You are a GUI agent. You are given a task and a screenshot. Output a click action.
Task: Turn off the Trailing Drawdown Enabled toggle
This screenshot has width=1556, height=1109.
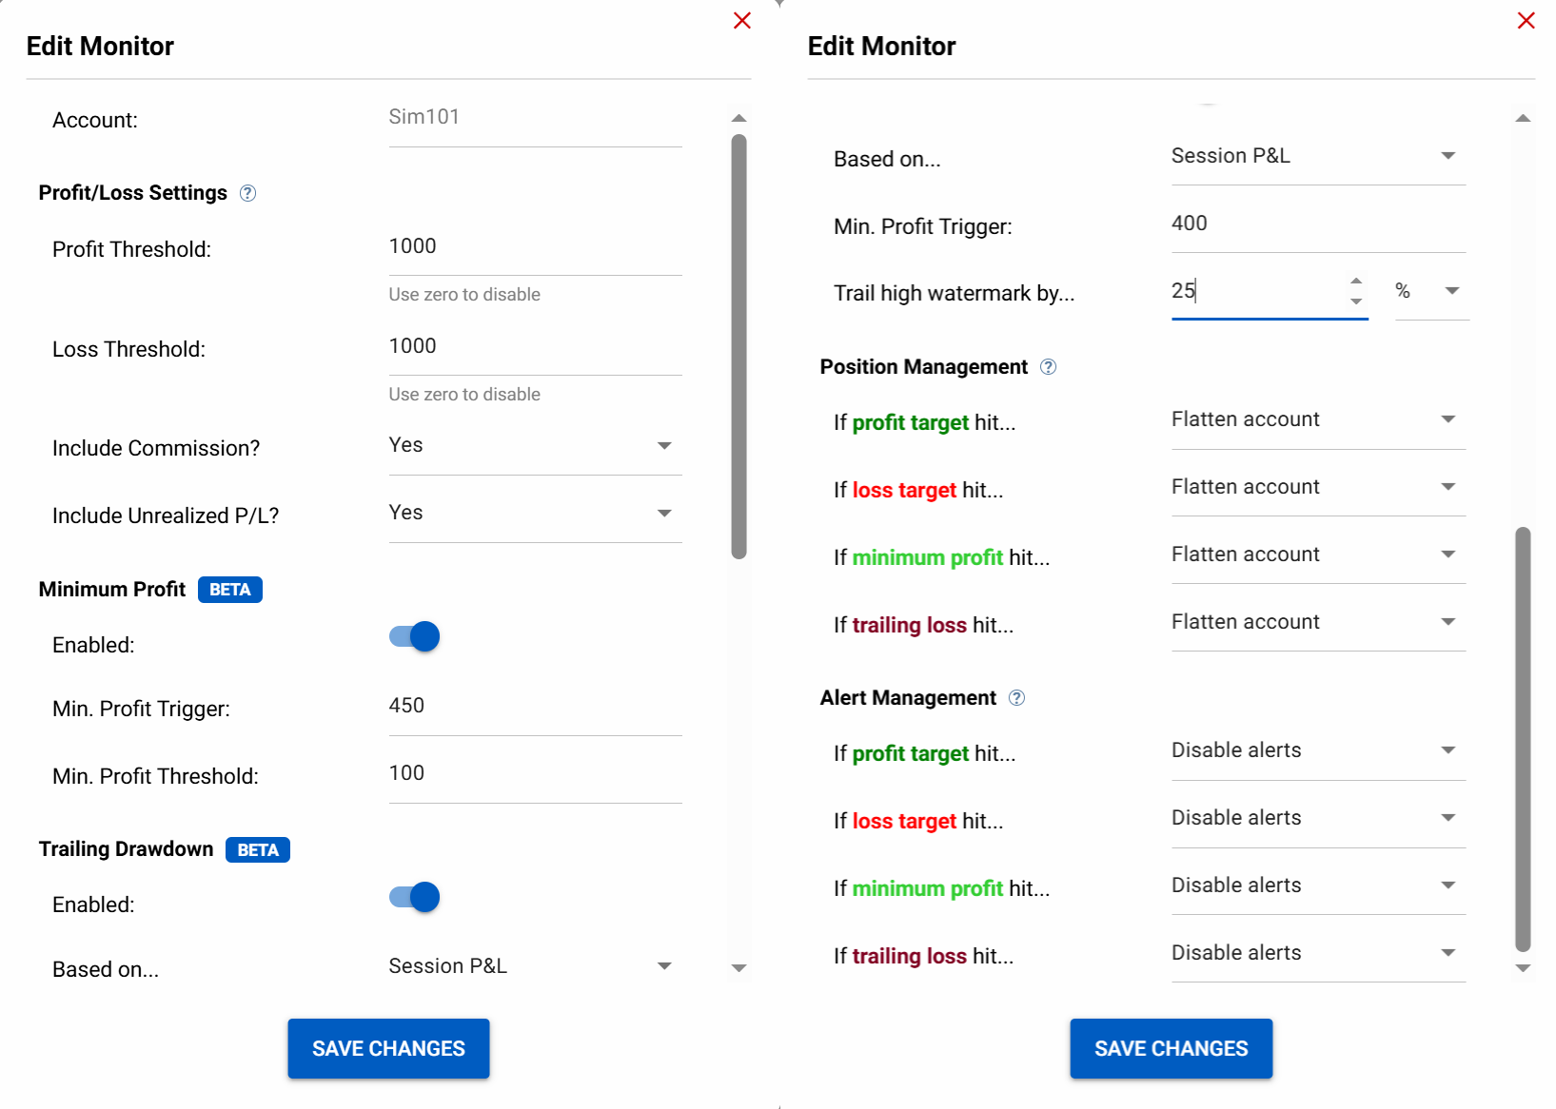point(415,897)
